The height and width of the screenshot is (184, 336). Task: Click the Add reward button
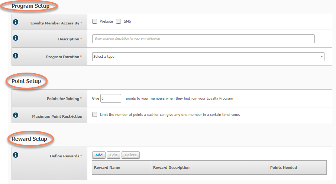tap(99, 155)
